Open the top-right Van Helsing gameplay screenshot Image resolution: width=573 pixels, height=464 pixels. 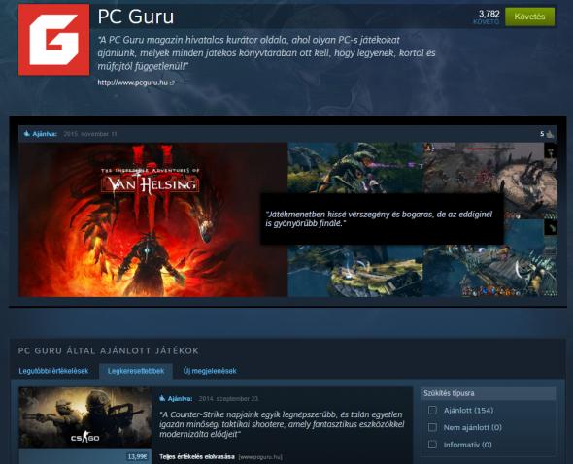coord(490,168)
